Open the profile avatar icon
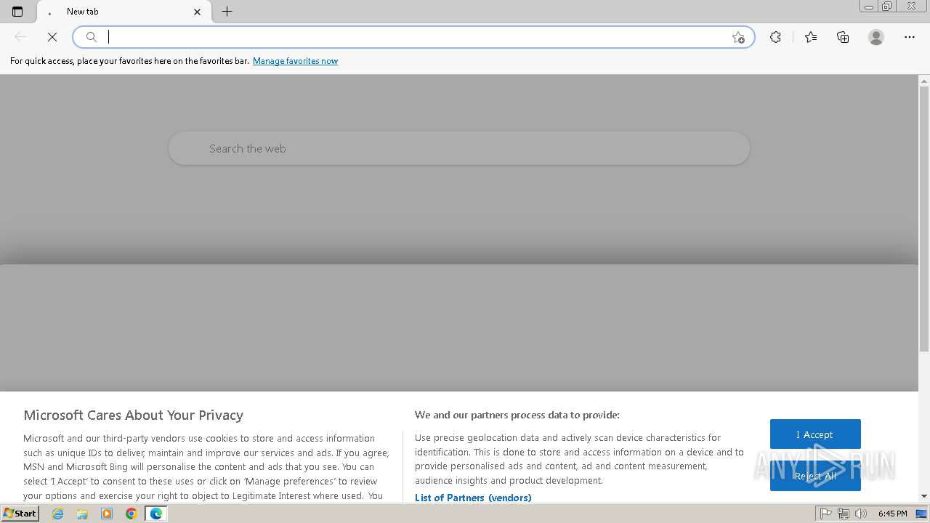The width and height of the screenshot is (930, 523). point(876,37)
